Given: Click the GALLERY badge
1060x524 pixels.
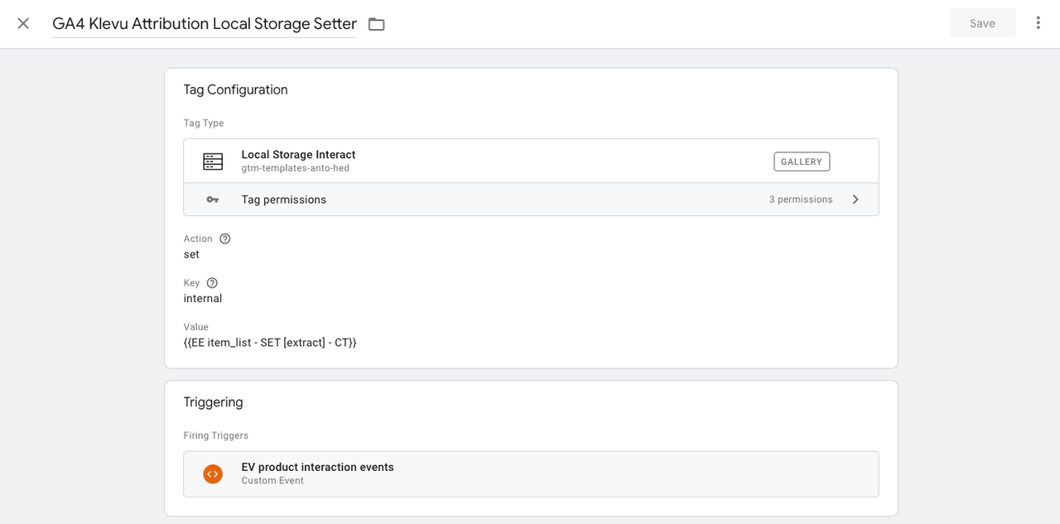Looking at the screenshot, I should coord(801,161).
